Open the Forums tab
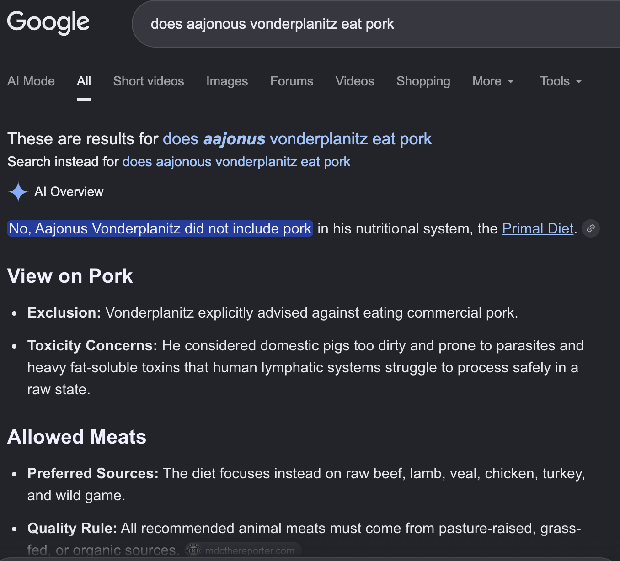This screenshot has height=561, width=620. [292, 81]
